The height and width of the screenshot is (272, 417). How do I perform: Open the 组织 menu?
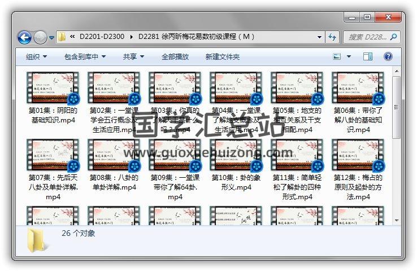pos(36,56)
